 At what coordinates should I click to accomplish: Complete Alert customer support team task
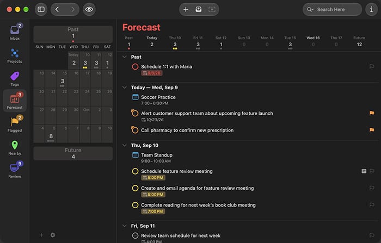tap(135, 114)
